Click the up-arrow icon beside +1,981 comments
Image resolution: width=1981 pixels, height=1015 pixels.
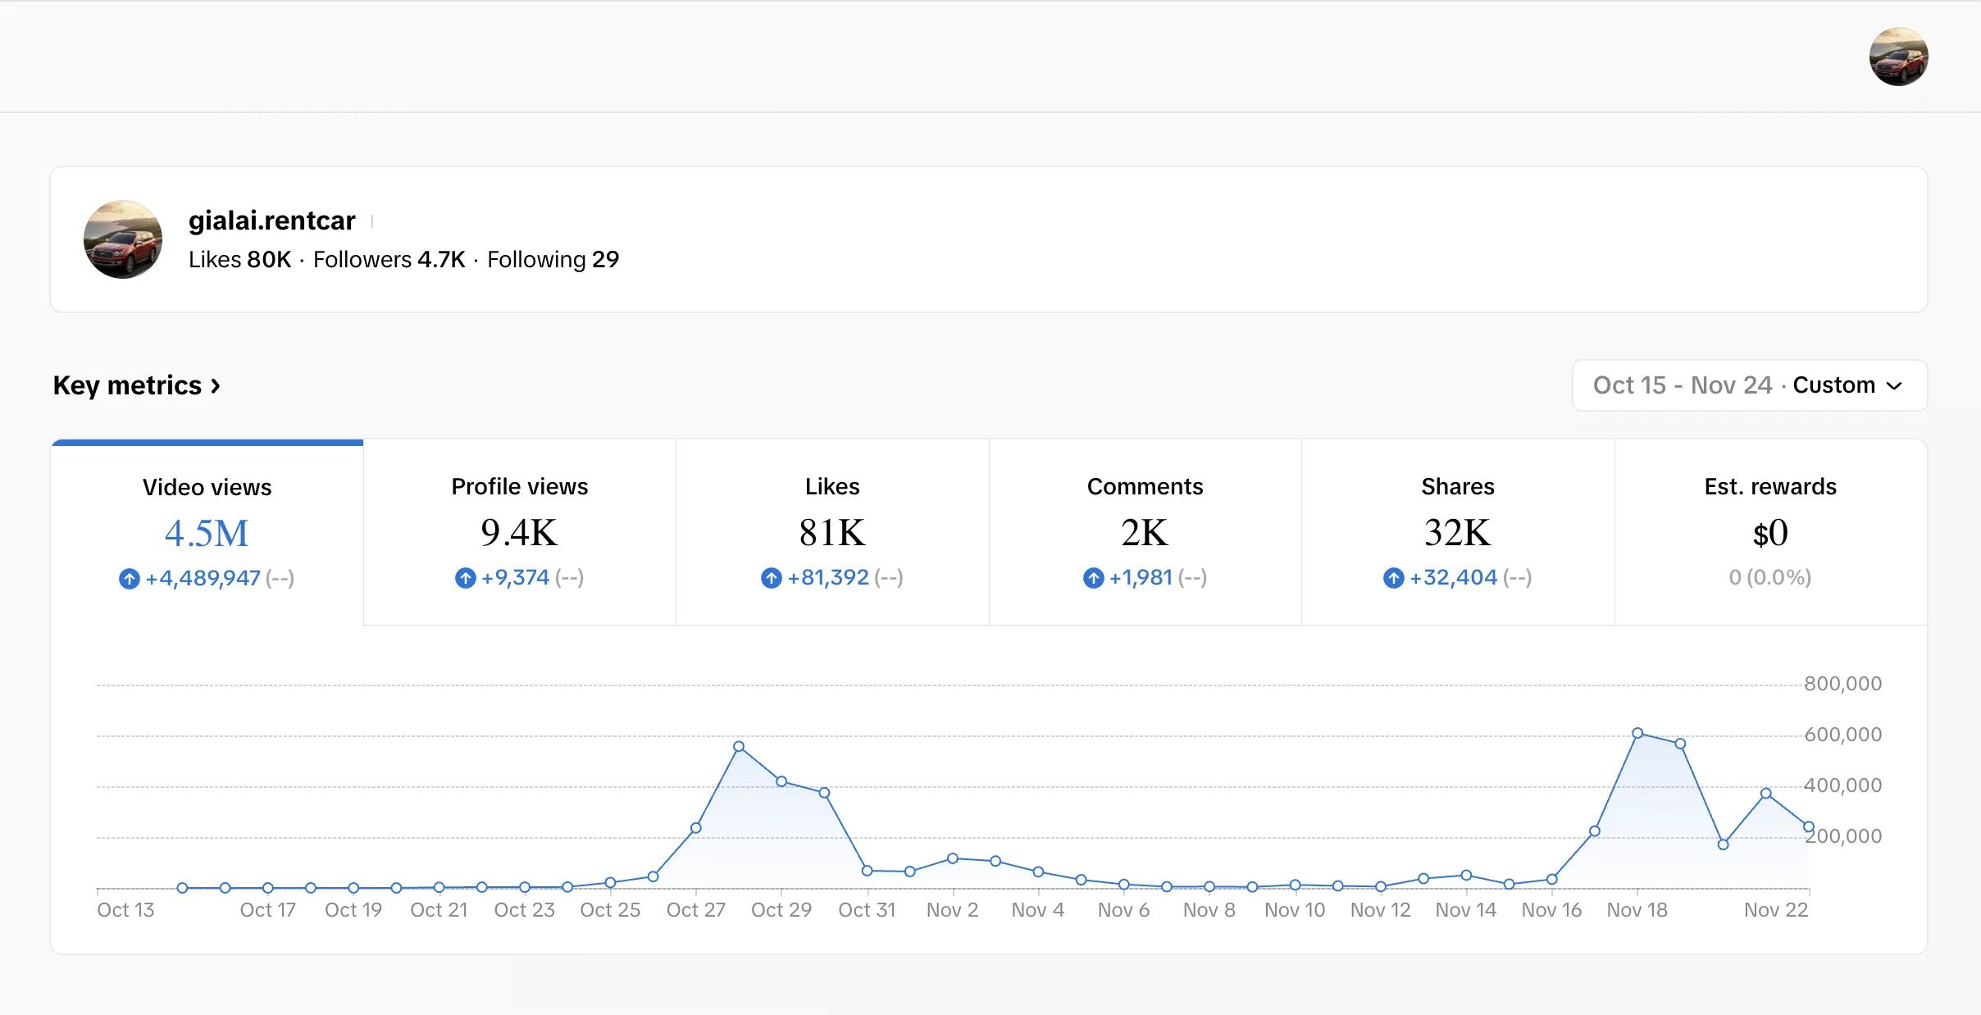tap(1094, 578)
